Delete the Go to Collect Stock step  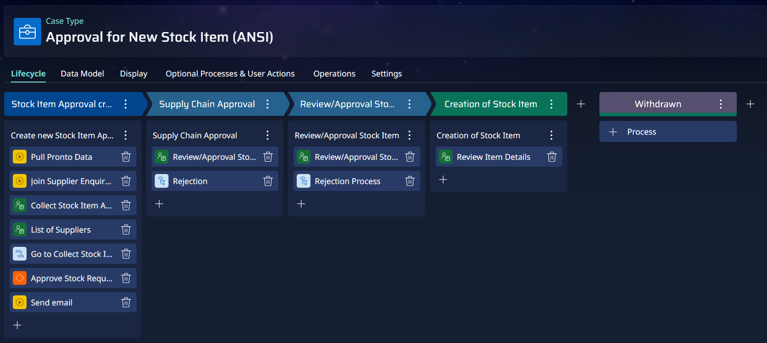(126, 254)
